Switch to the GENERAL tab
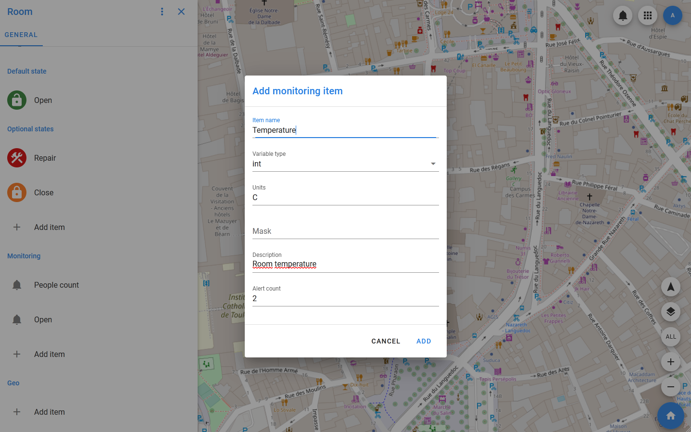The image size is (691, 432). (21, 35)
